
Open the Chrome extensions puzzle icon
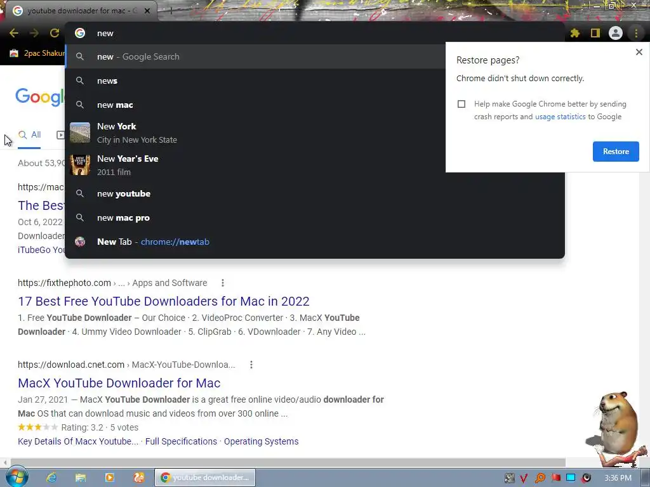(575, 33)
